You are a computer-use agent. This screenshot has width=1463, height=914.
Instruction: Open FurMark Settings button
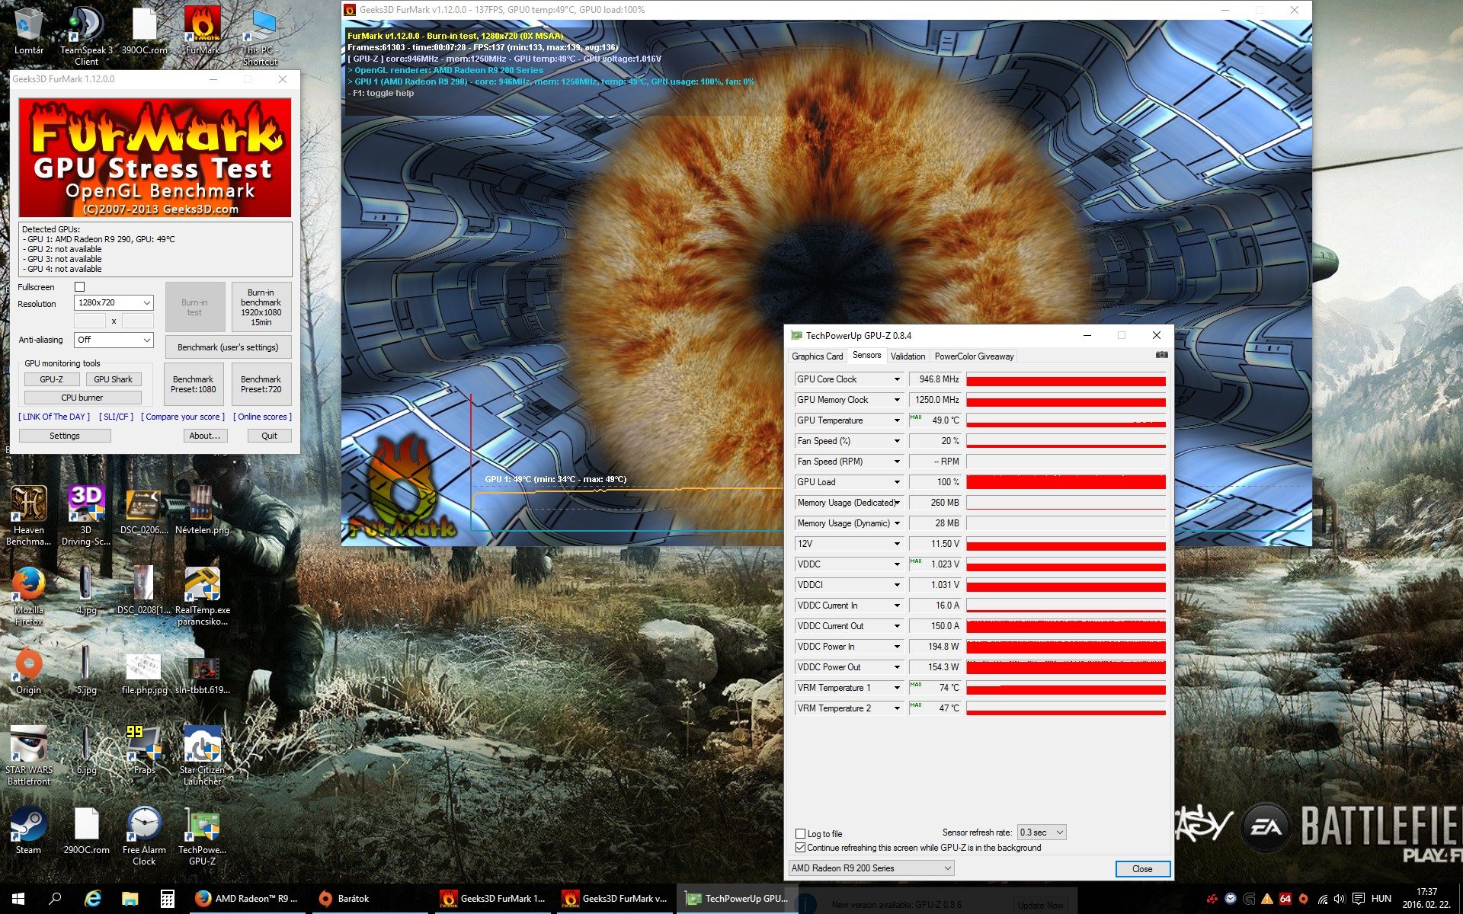point(65,436)
